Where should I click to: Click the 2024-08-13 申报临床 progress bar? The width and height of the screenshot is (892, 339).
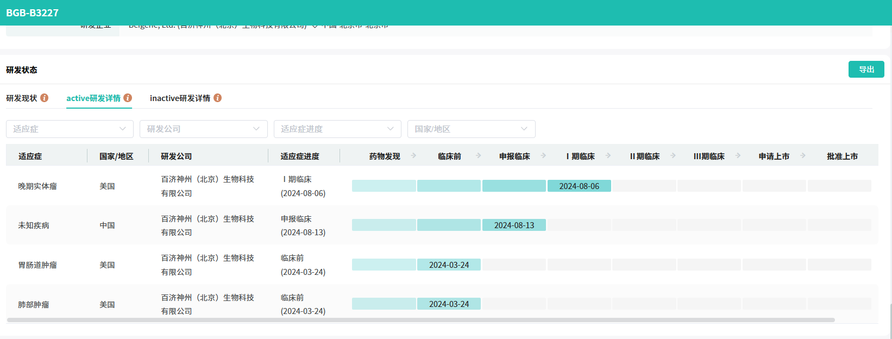pyautogui.click(x=514, y=225)
